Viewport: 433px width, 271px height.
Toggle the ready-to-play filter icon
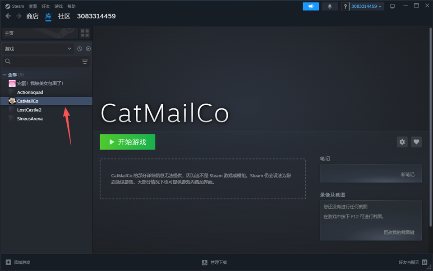coord(88,49)
